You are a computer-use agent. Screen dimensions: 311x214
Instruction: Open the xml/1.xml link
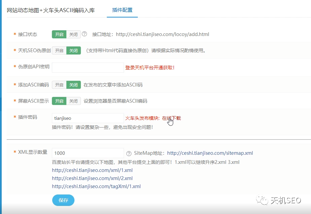92,170
